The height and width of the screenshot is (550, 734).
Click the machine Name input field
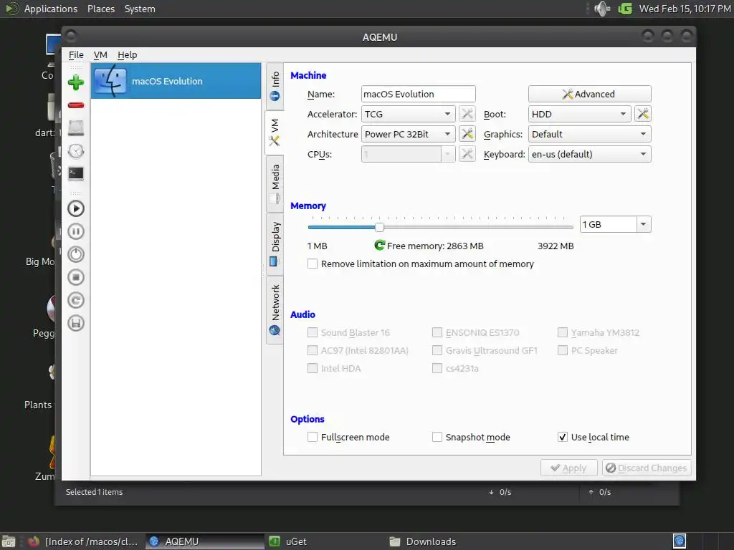(x=418, y=94)
